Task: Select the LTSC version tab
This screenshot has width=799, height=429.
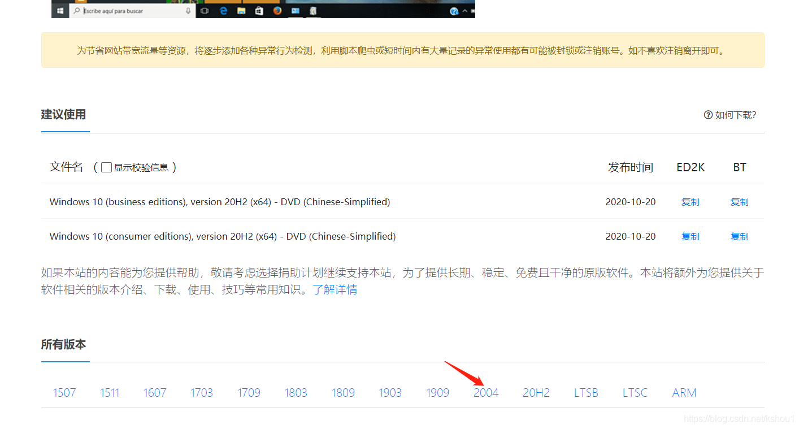Action: click(635, 393)
